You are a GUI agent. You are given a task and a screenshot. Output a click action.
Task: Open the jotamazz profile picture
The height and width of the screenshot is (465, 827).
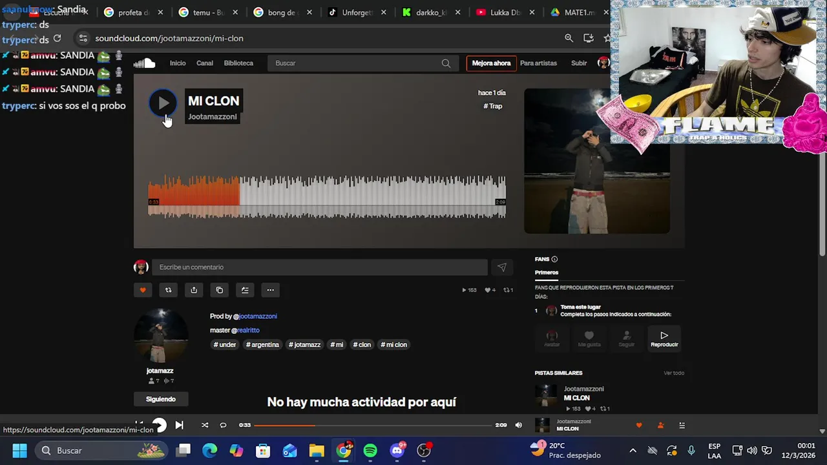160,336
